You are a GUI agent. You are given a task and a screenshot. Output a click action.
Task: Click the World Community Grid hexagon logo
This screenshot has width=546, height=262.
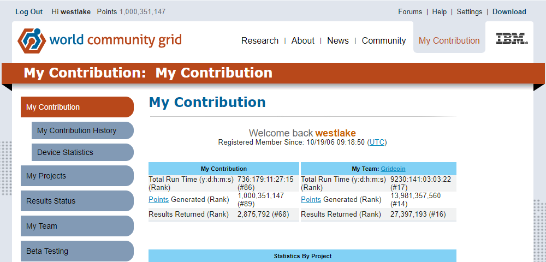click(x=32, y=40)
